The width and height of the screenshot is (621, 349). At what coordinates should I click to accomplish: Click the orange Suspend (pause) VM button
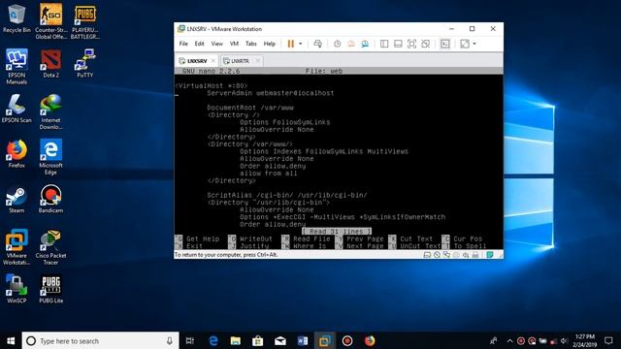[291, 44]
